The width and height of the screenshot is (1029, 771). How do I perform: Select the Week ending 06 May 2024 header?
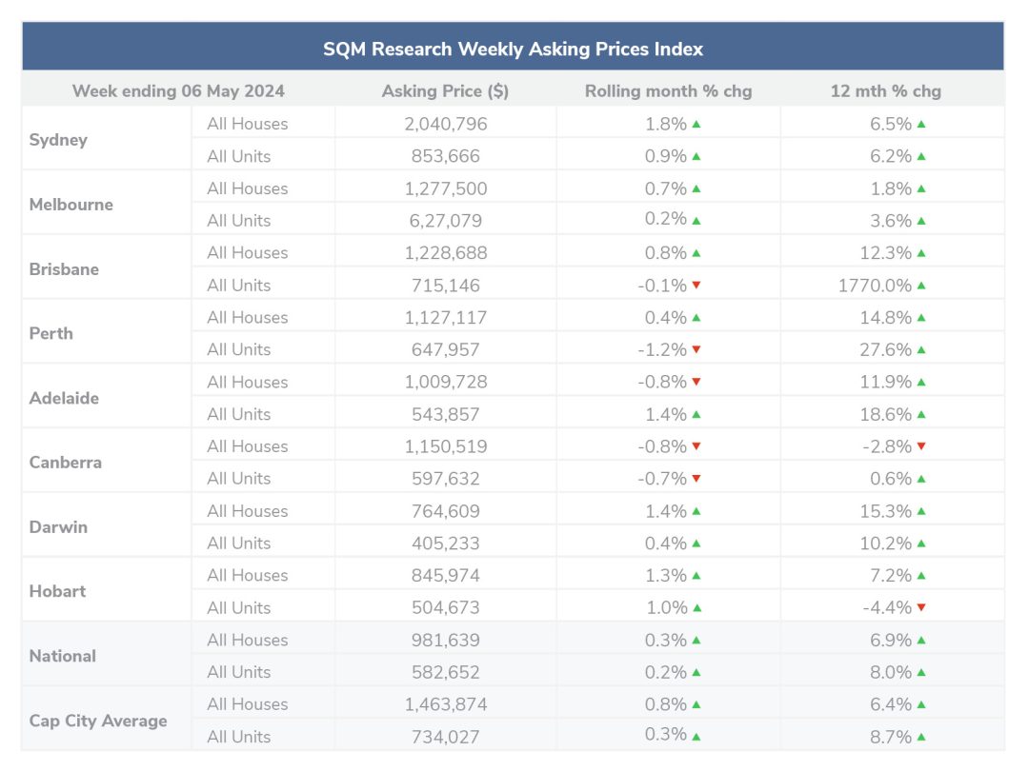coord(178,91)
